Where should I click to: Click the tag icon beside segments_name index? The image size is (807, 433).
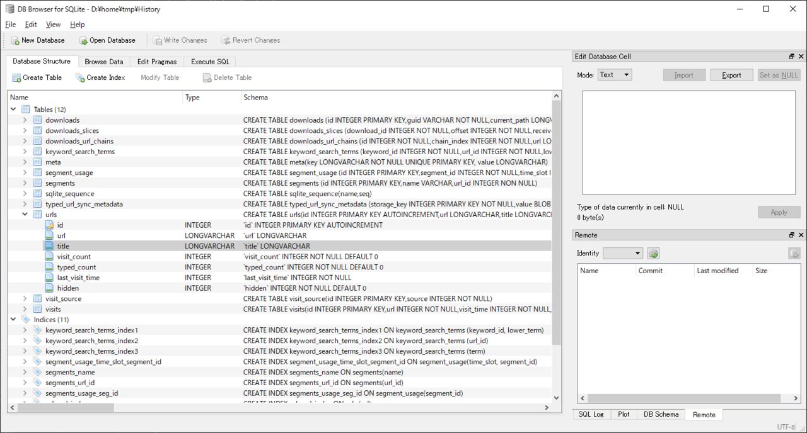(x=37, y=372)
